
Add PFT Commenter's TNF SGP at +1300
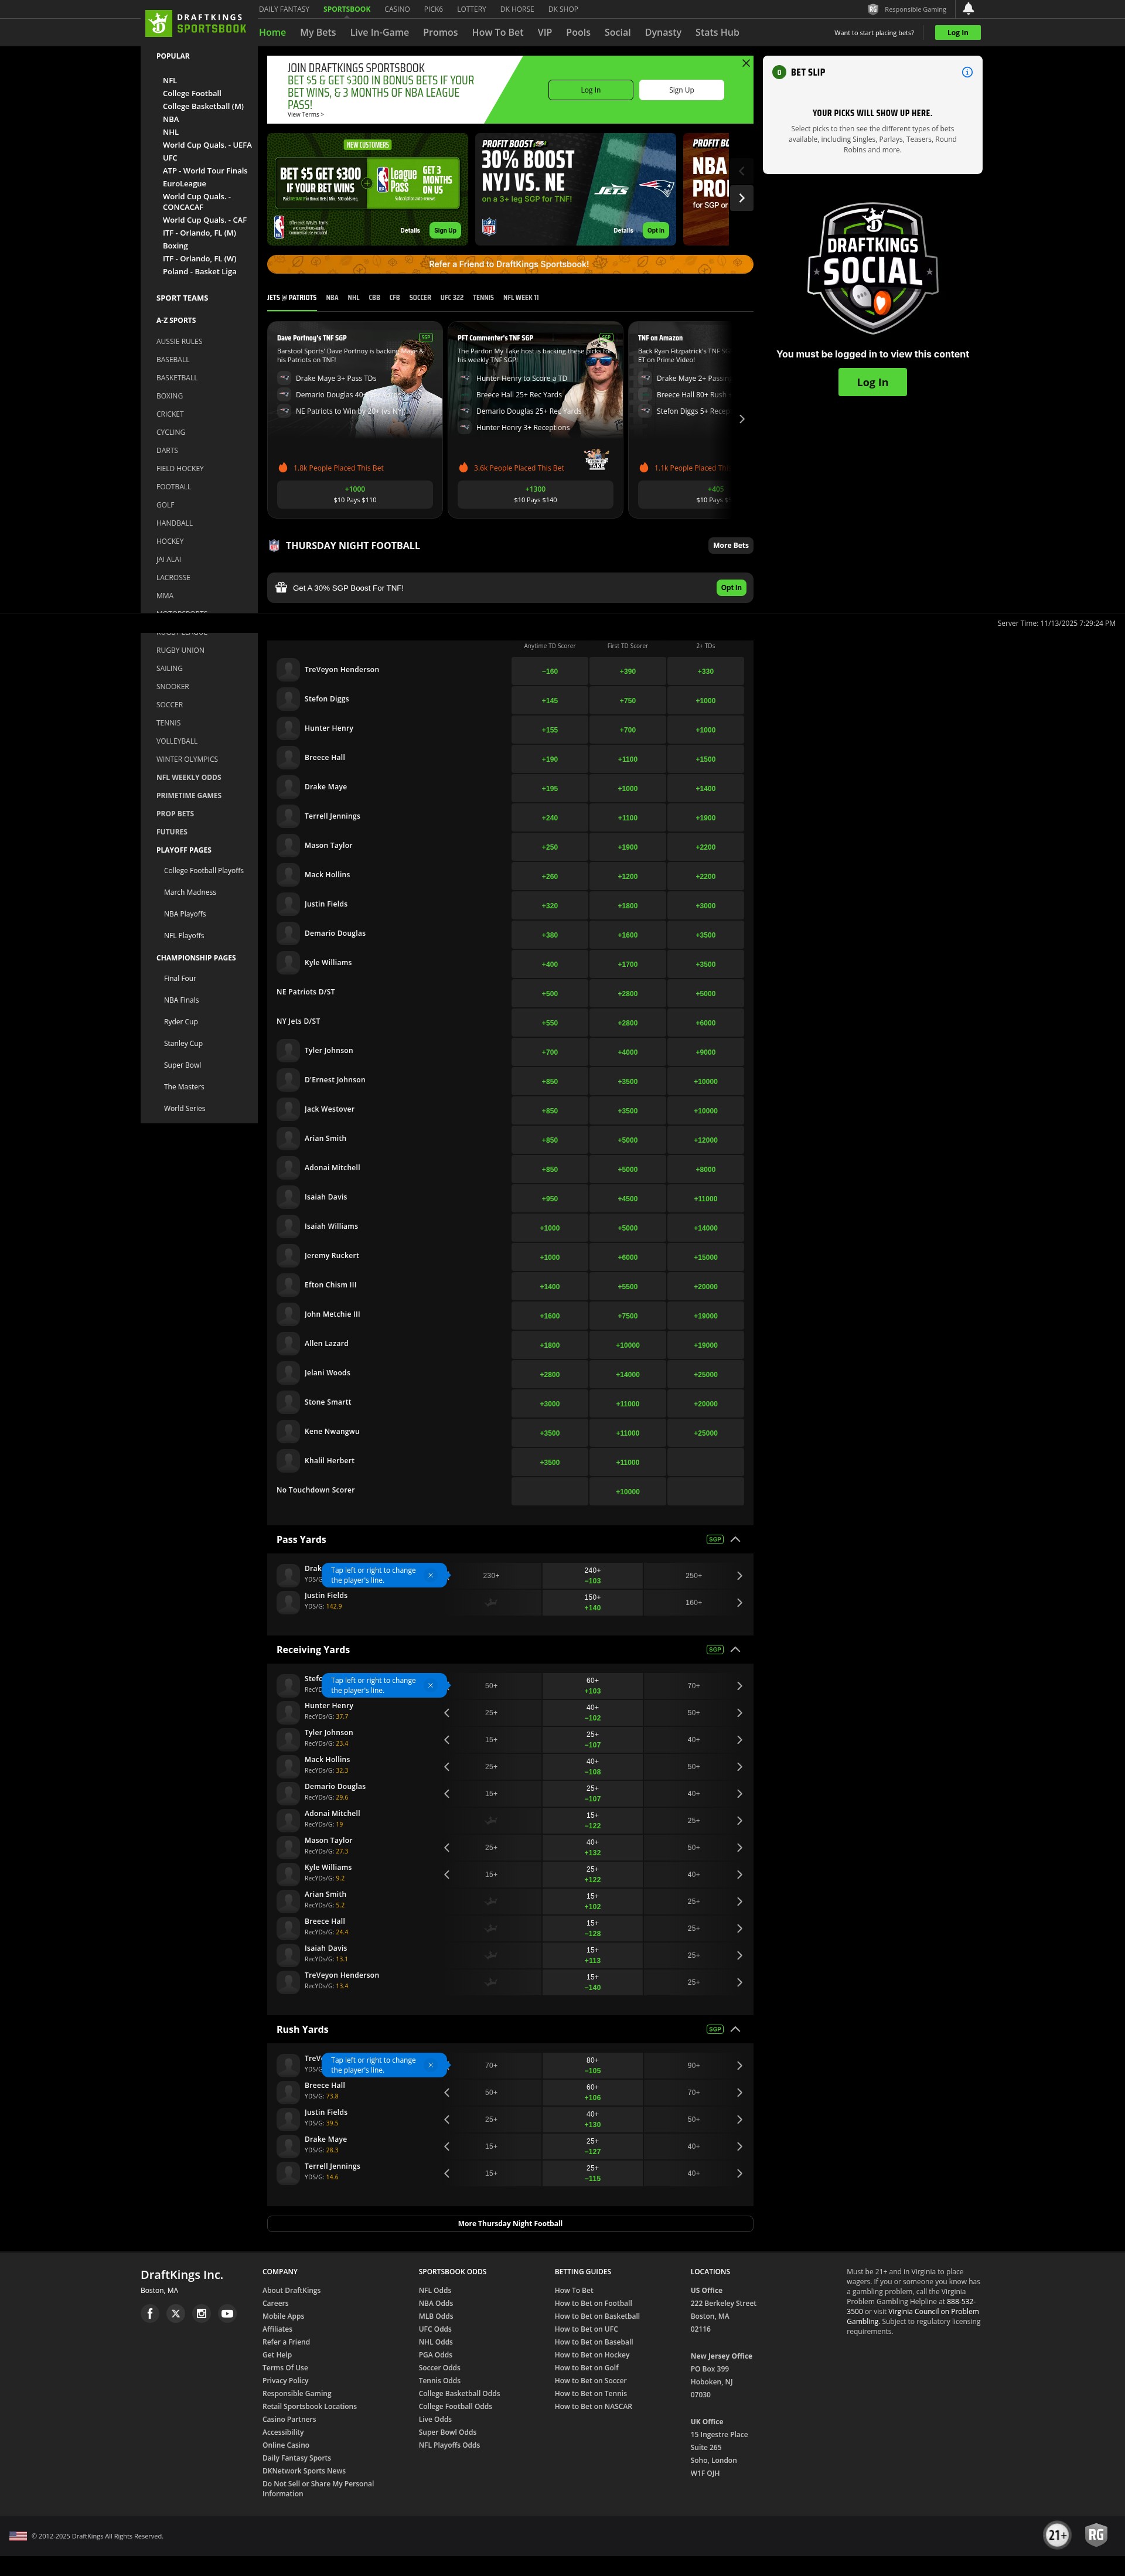point(535,494)
